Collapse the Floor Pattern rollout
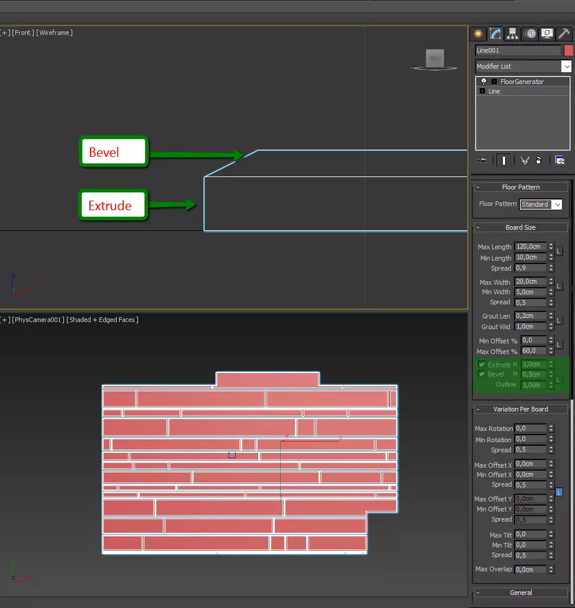 521,187
